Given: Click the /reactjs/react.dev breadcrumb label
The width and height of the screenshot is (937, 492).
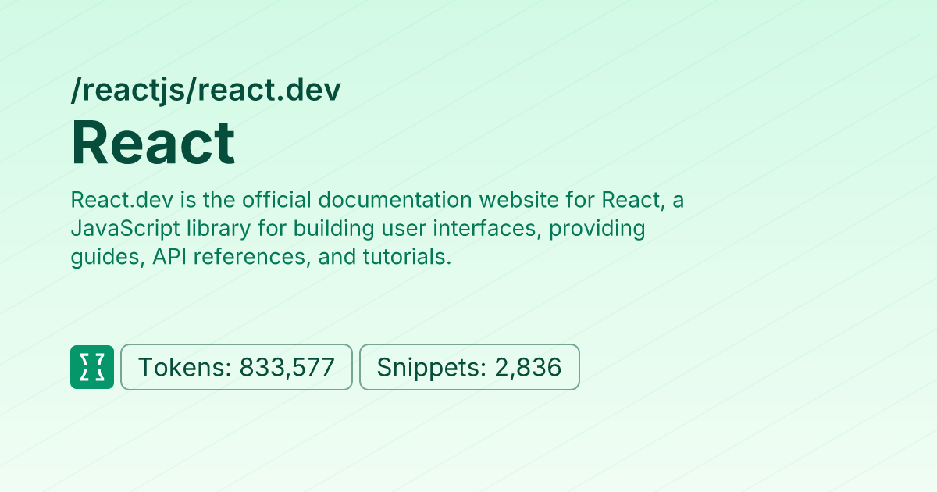Looking at the screenshot, I should click(x=205, y=89).
